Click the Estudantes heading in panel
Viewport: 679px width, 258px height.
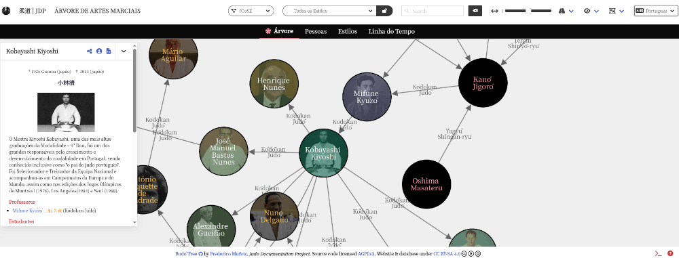pos(22,221)
